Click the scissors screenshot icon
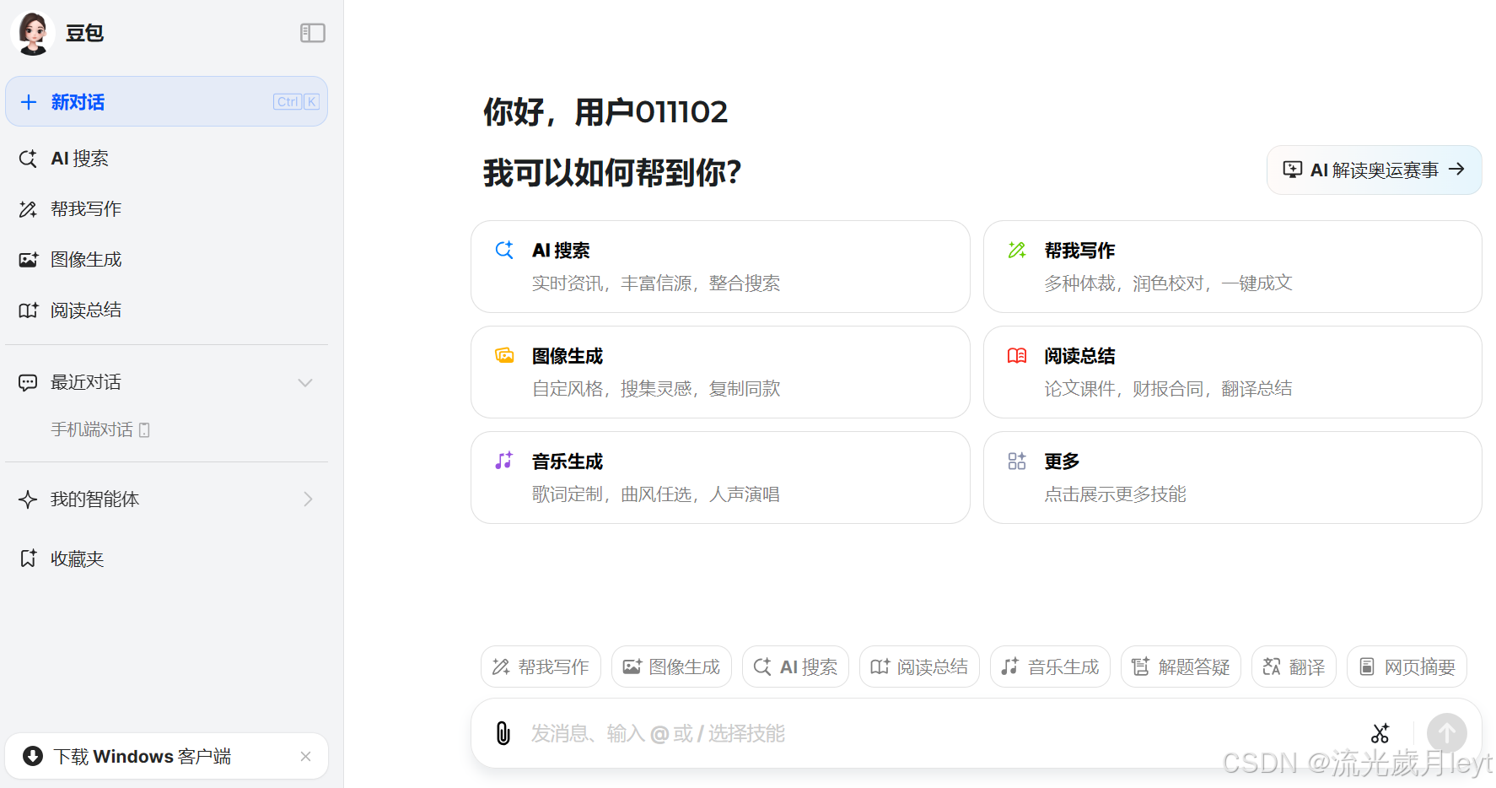The image size is (1496, 788). pyautogui.click(x=1380, y=733)
